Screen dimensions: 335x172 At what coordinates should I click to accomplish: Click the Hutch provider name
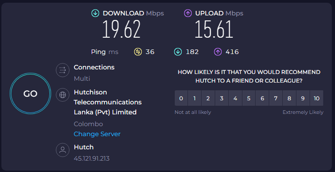coord(84,147)
